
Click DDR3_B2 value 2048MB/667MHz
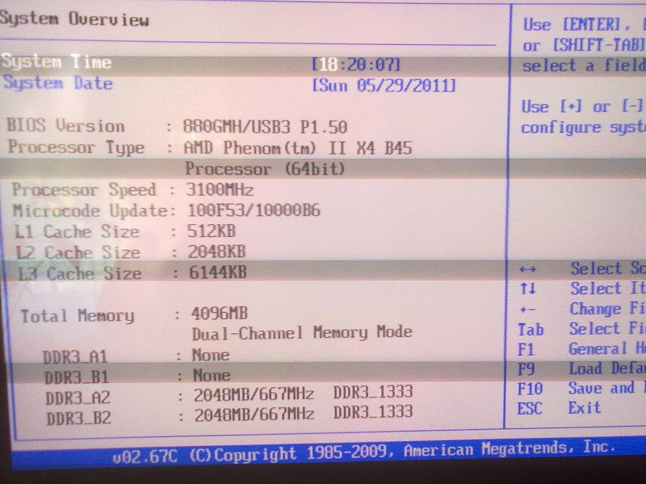click(254, 415)
